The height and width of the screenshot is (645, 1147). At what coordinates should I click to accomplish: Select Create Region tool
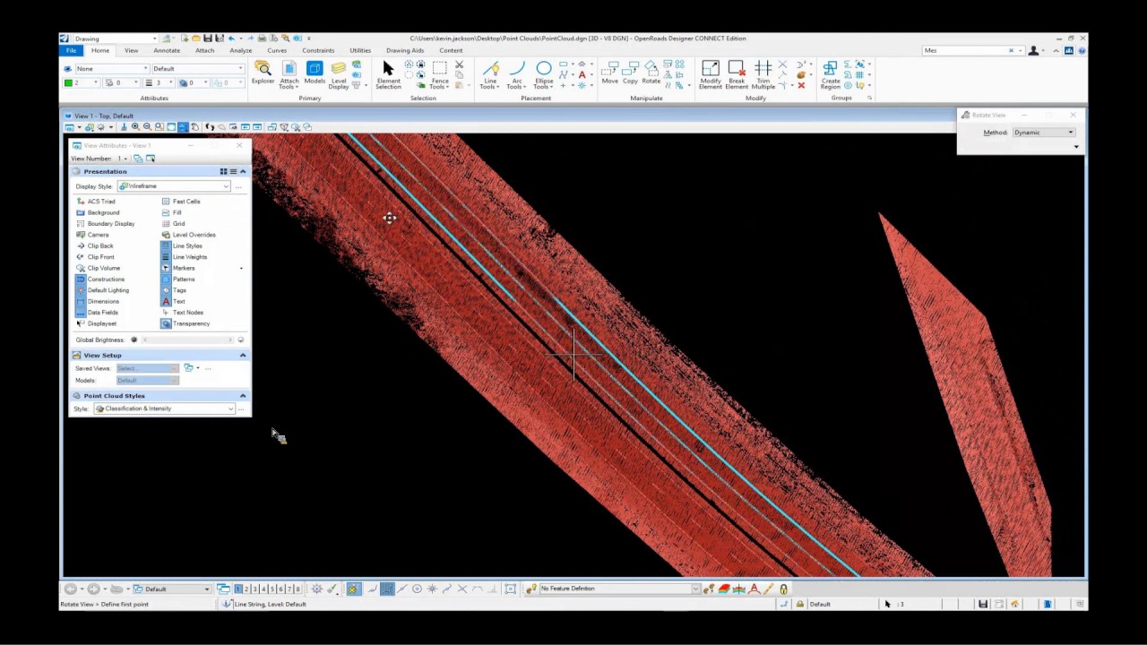click(x=830, y=75)
